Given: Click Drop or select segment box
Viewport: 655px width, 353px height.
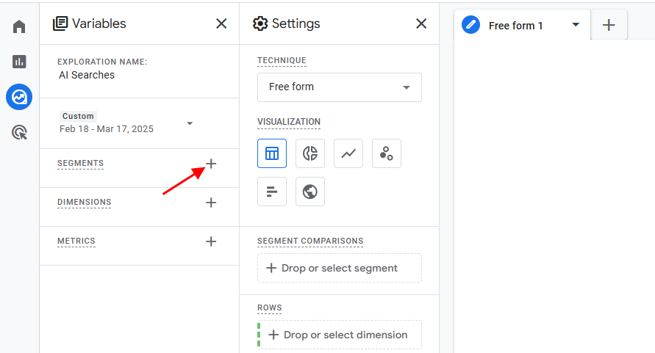Looking at the screenshot, I should pyautogui.click(x=339, y=269).
